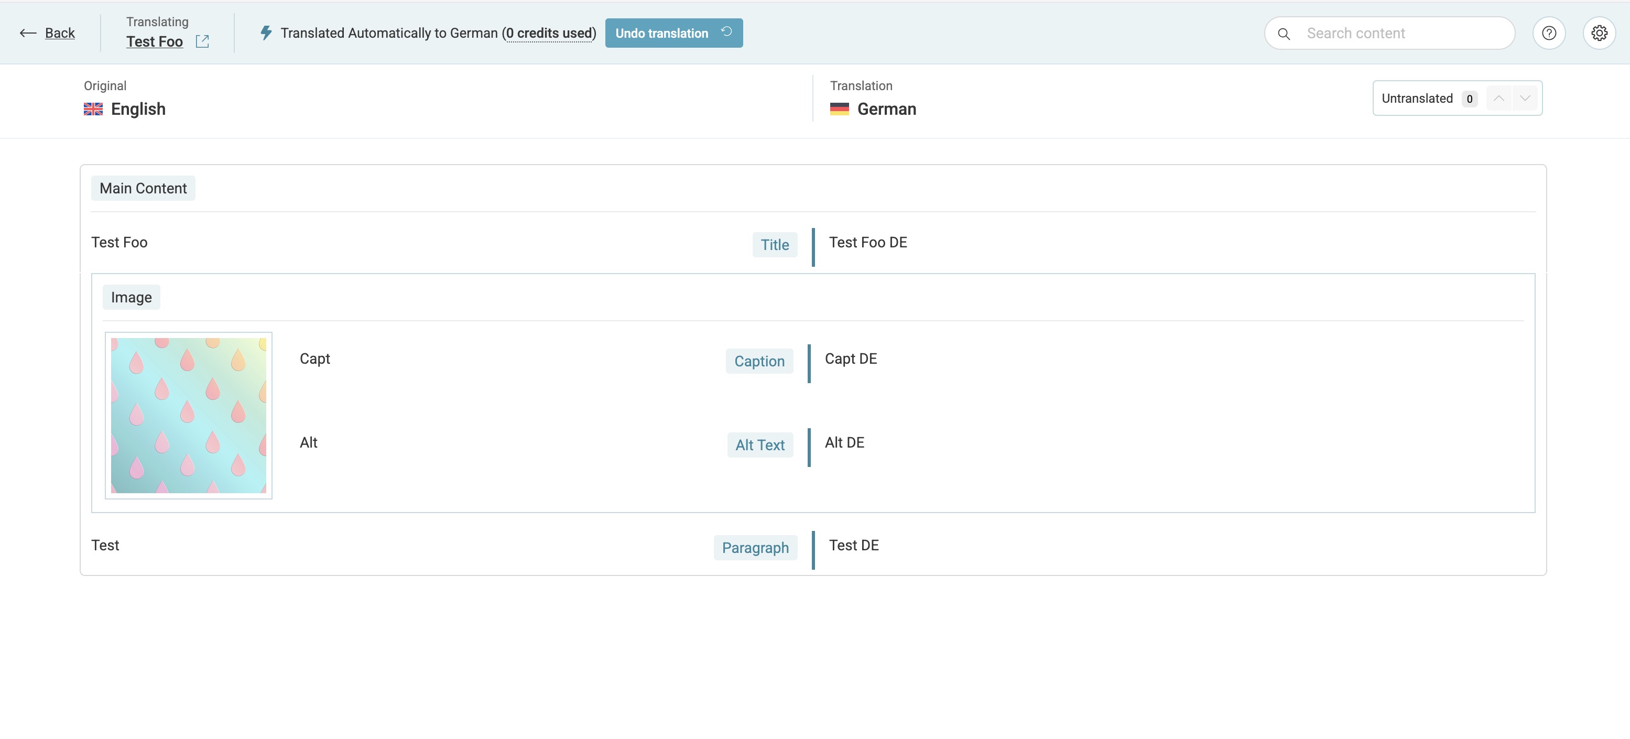
Task: Select the Main Content section label
Action: [x=143, y=189]
